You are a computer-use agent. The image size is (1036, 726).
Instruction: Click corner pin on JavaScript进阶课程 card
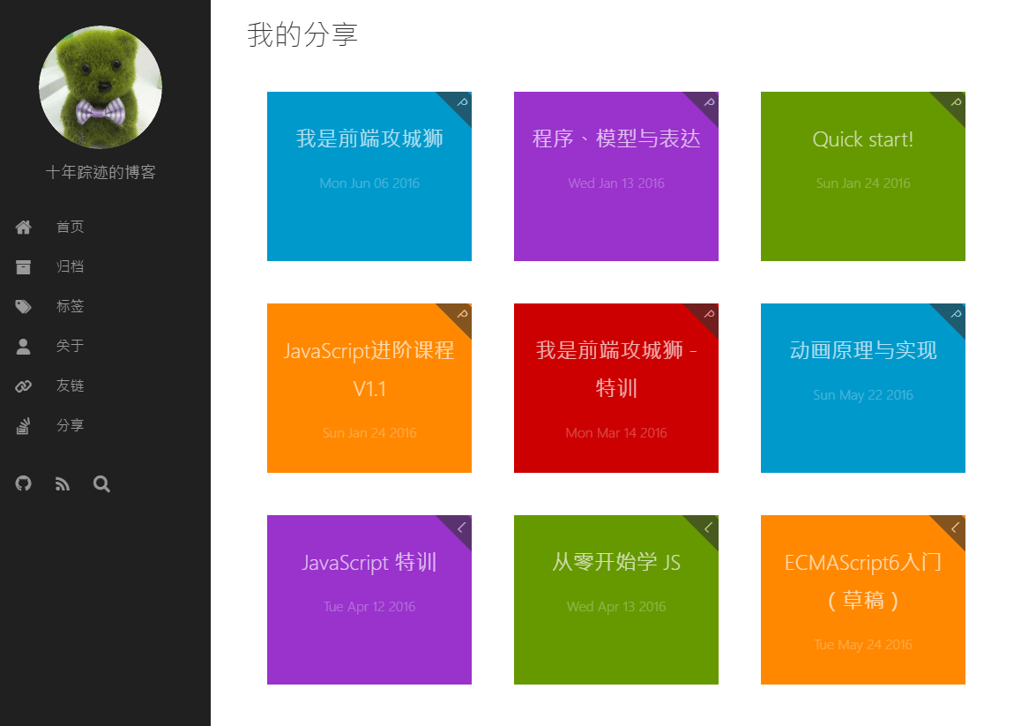coord(462,314)
